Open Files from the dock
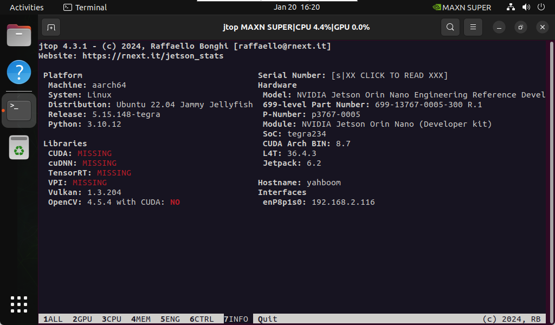 click(19, 35)
